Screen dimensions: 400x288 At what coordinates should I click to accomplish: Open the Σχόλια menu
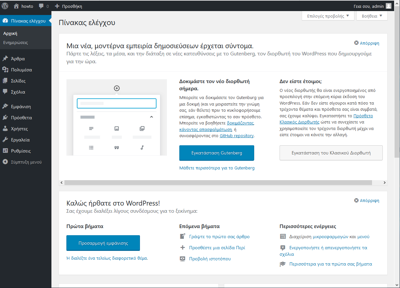click(x=26, y=92)
